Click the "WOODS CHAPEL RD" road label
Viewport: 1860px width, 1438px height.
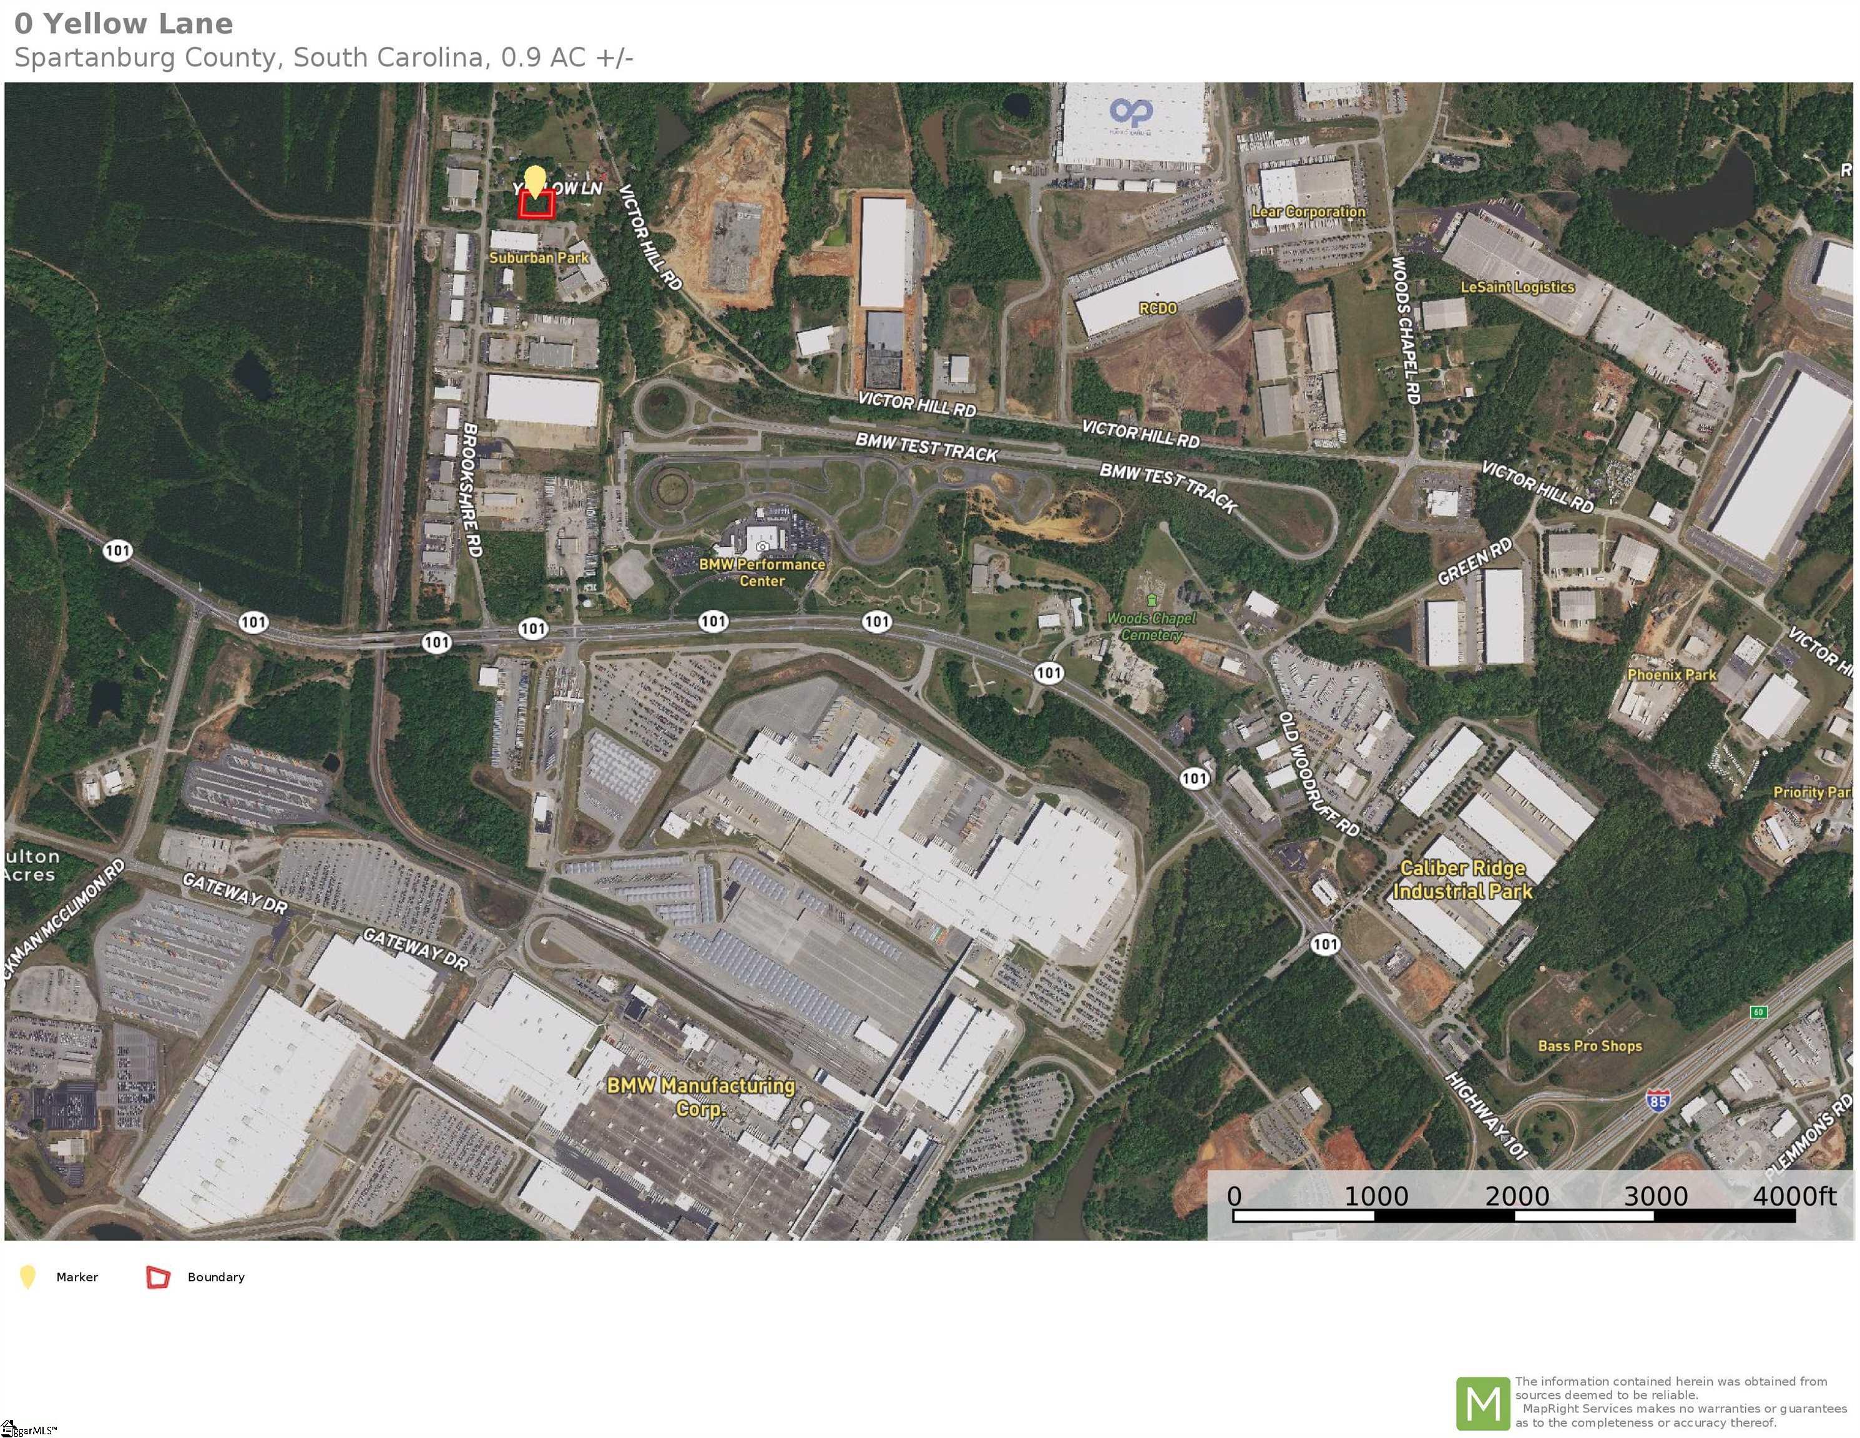pos(1405,330)
